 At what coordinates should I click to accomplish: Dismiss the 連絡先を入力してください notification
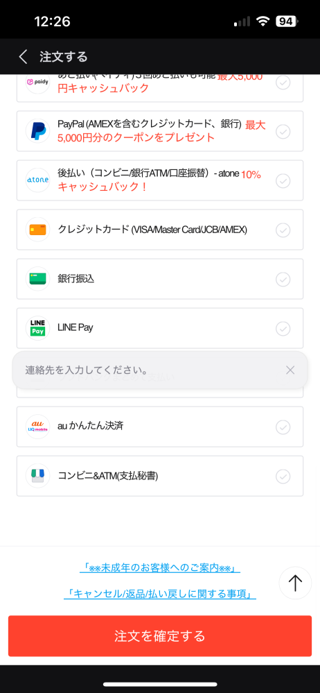pyautogui.click(x=290, y=370)
